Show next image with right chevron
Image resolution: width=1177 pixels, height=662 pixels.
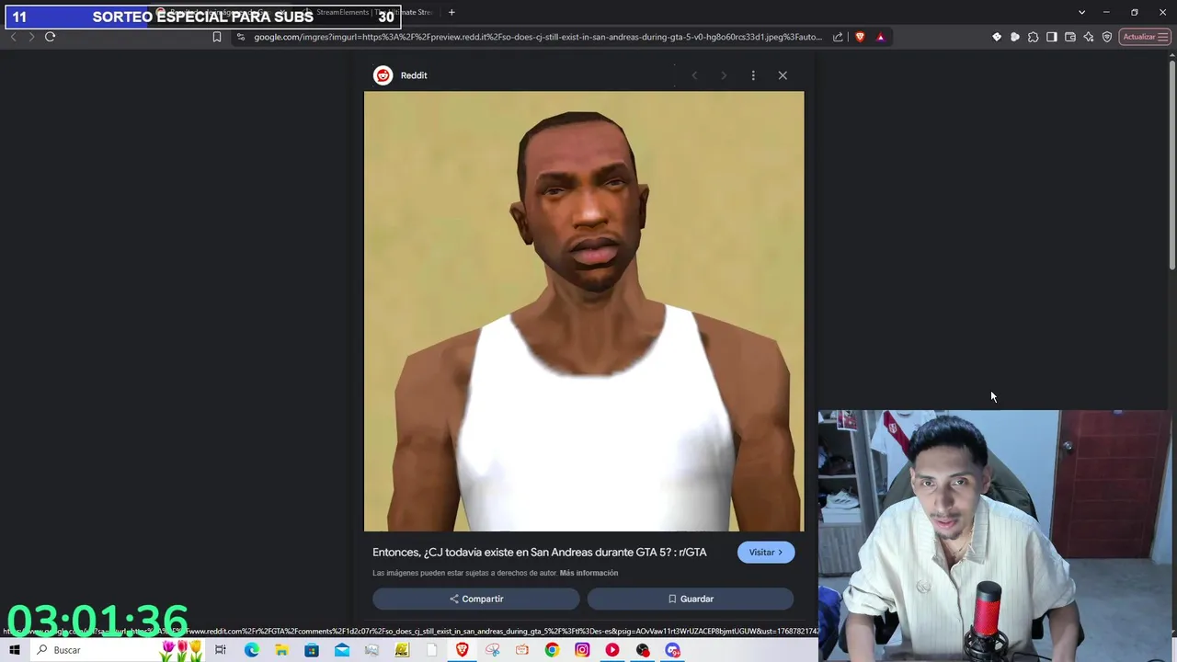click(724, 75)
